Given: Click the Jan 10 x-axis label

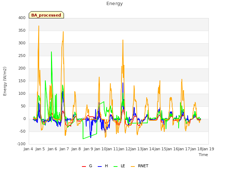Looking at the screenshot, I should [100, 149].
